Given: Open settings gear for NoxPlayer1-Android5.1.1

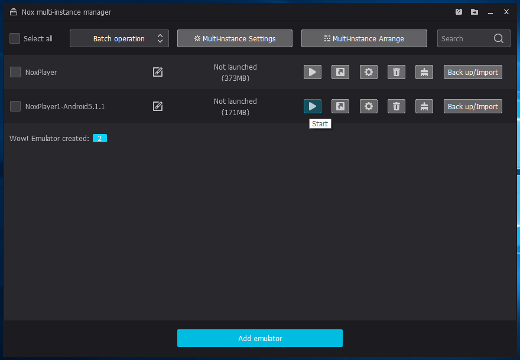Looking at the screenshot, I should 369,106.
